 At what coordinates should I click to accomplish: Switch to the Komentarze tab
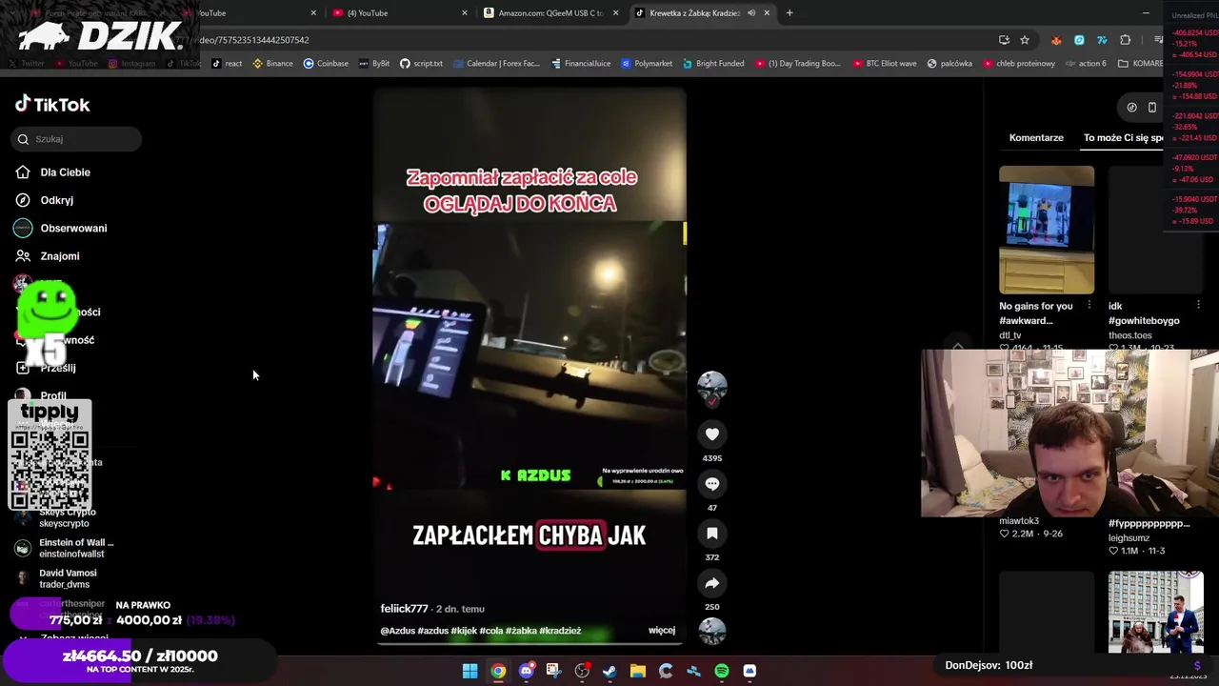click(x=1036, y=137)
